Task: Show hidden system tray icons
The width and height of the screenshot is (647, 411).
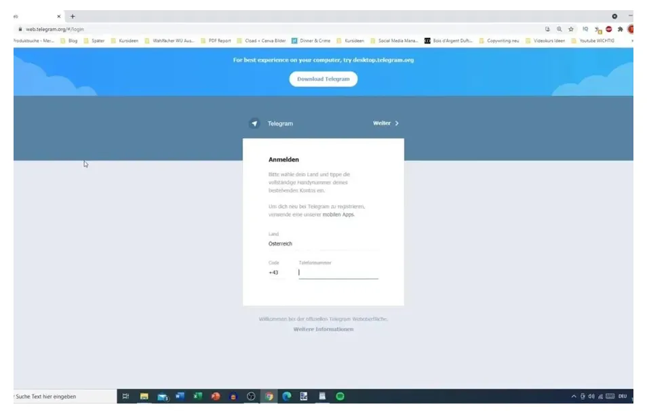Action: (x=574, y=397)
